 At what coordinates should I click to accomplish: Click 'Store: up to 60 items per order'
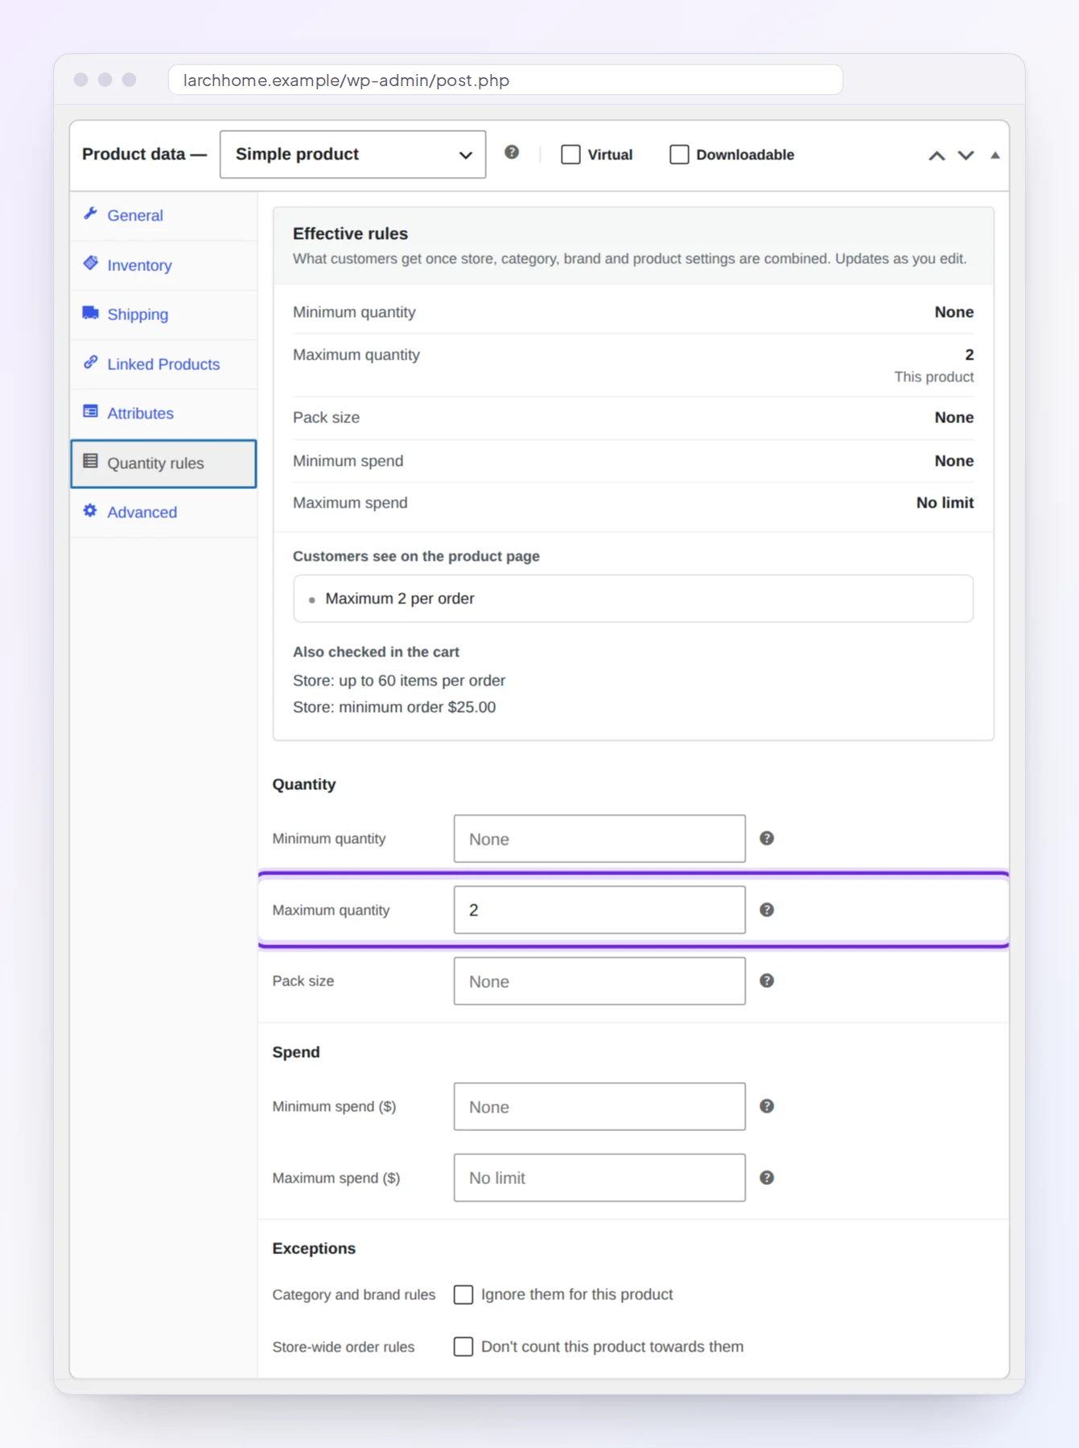point(399,681)
